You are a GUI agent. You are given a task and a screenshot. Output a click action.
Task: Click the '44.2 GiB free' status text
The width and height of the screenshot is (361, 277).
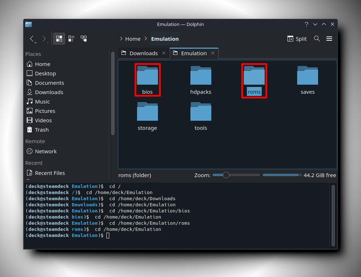point(320,175)
